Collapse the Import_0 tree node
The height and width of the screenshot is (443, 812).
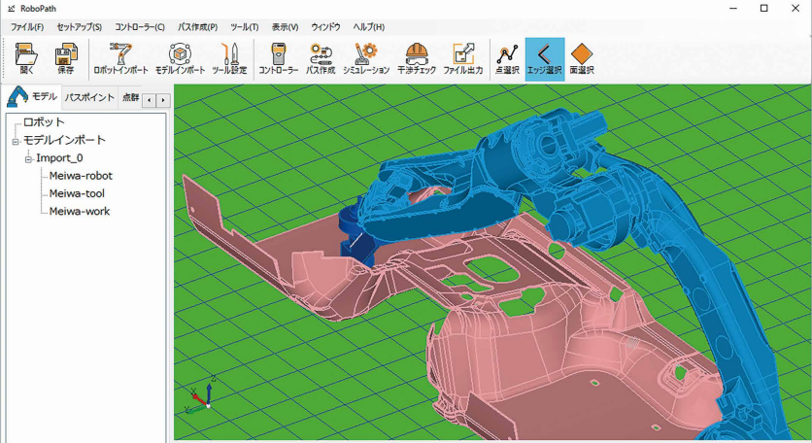[29, 158]
